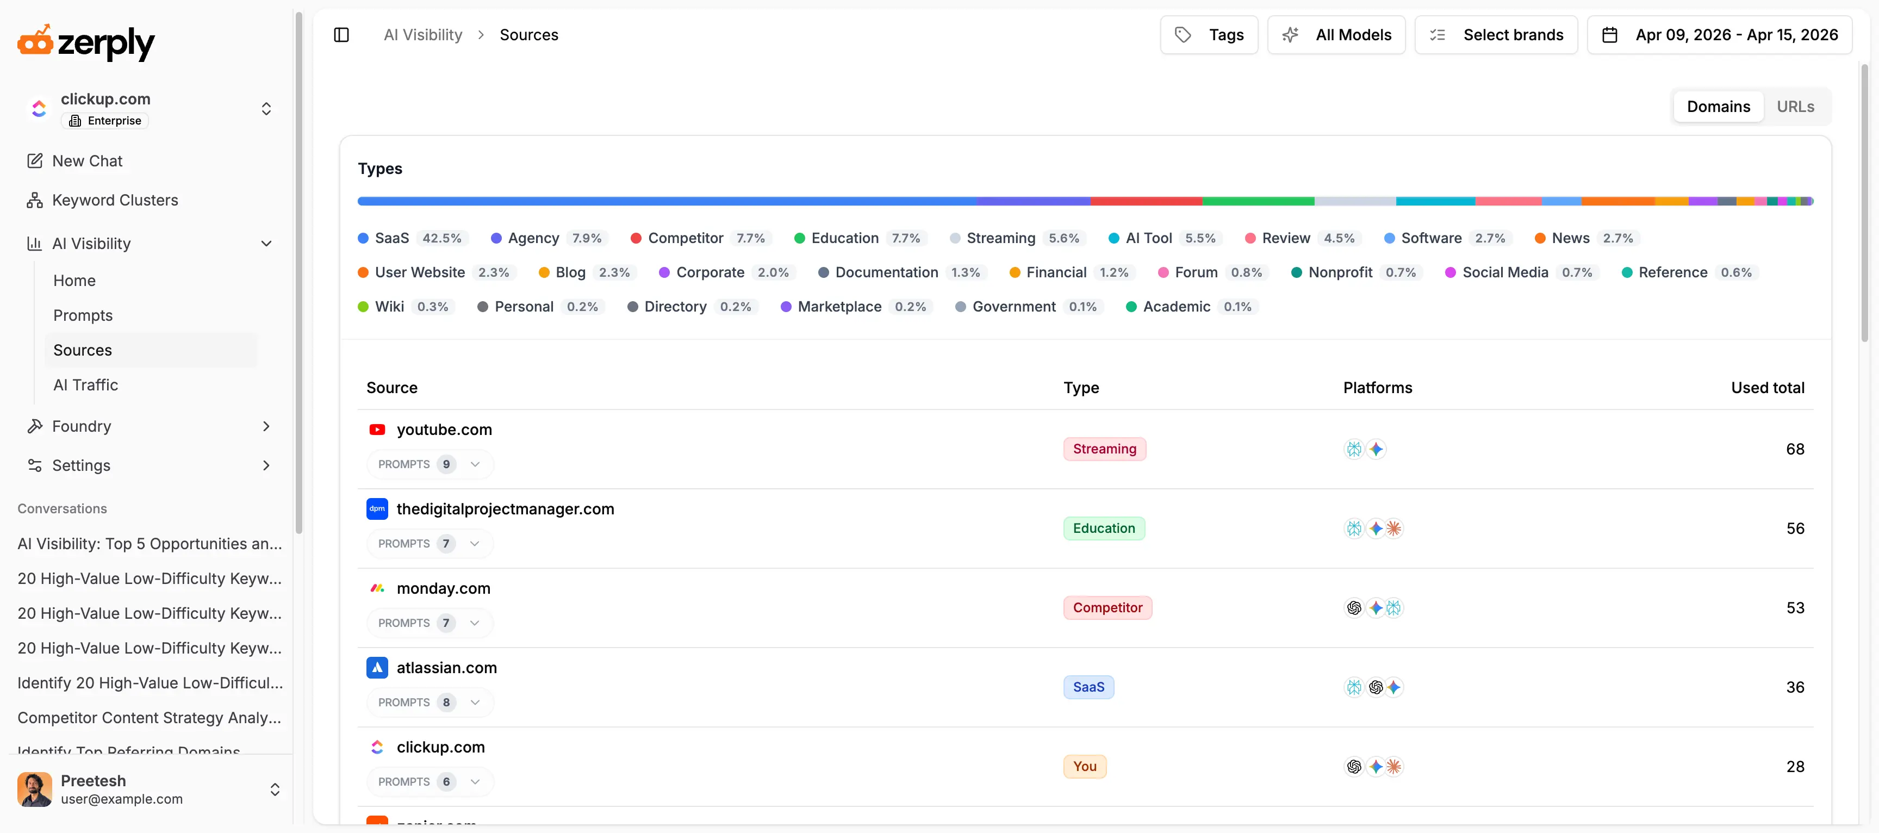Screen dimensions: 1879x833
Task: Open Competitor Content Strategy conversation
Action: [150, 718]
